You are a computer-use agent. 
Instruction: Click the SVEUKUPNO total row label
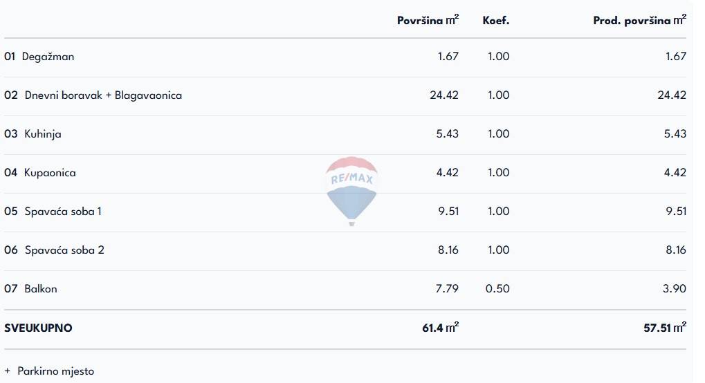click(38, 328)
